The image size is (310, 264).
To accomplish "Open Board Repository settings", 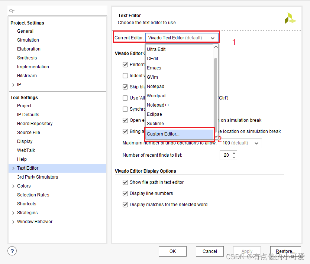I will (x=35, y=124).
